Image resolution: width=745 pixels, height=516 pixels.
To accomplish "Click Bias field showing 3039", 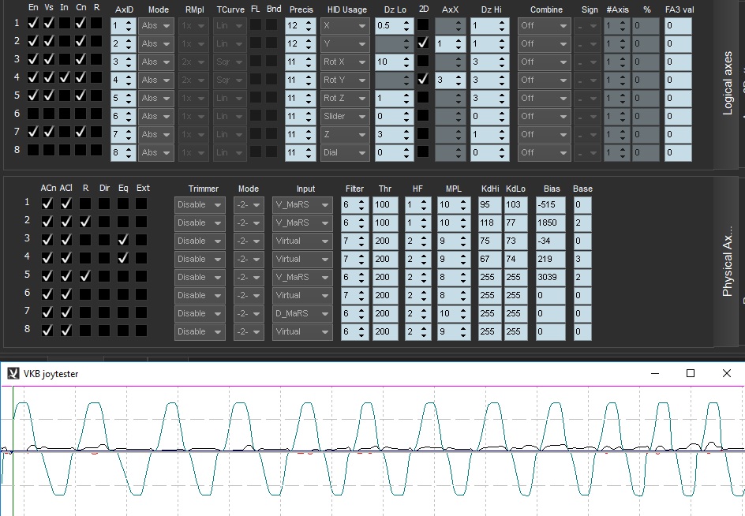I will pos(550,278).
